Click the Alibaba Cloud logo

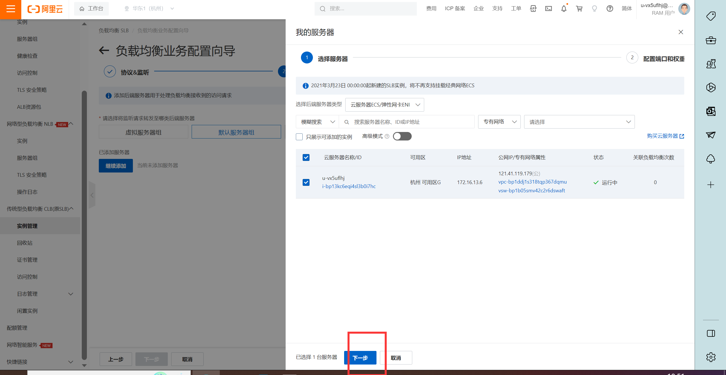click(45, 9)
